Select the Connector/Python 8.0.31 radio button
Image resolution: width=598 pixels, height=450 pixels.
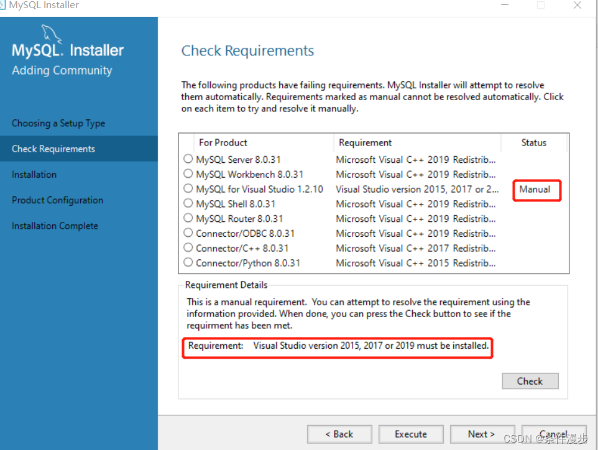188,263
